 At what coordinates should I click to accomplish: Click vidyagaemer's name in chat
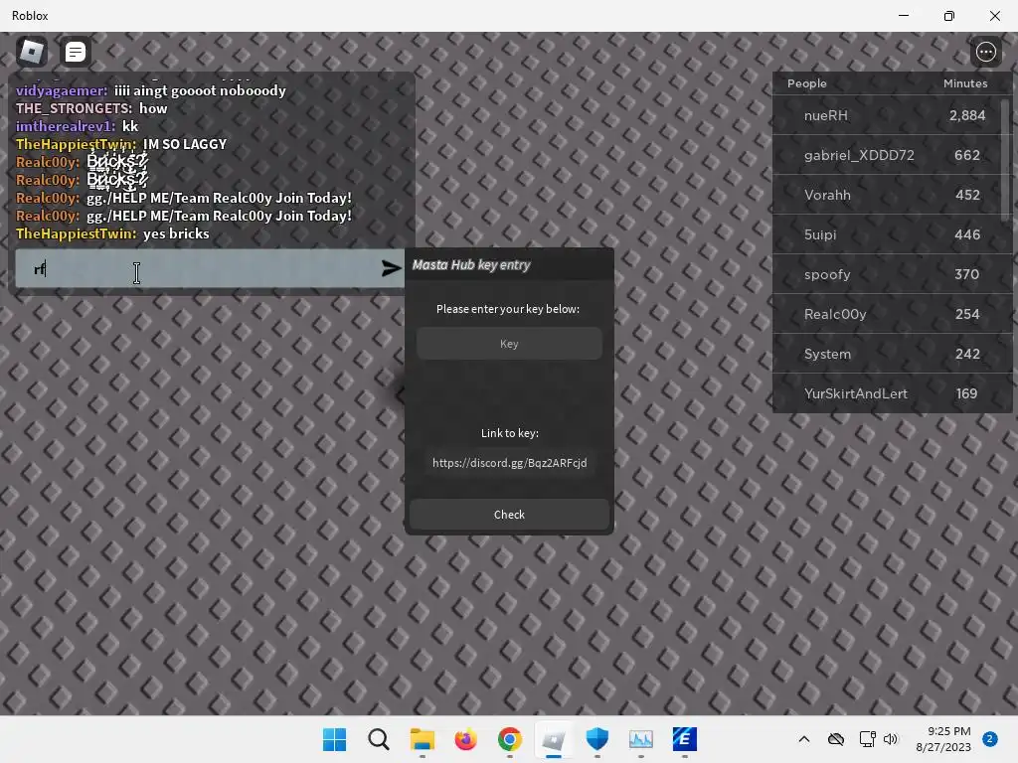pos(61,90)
